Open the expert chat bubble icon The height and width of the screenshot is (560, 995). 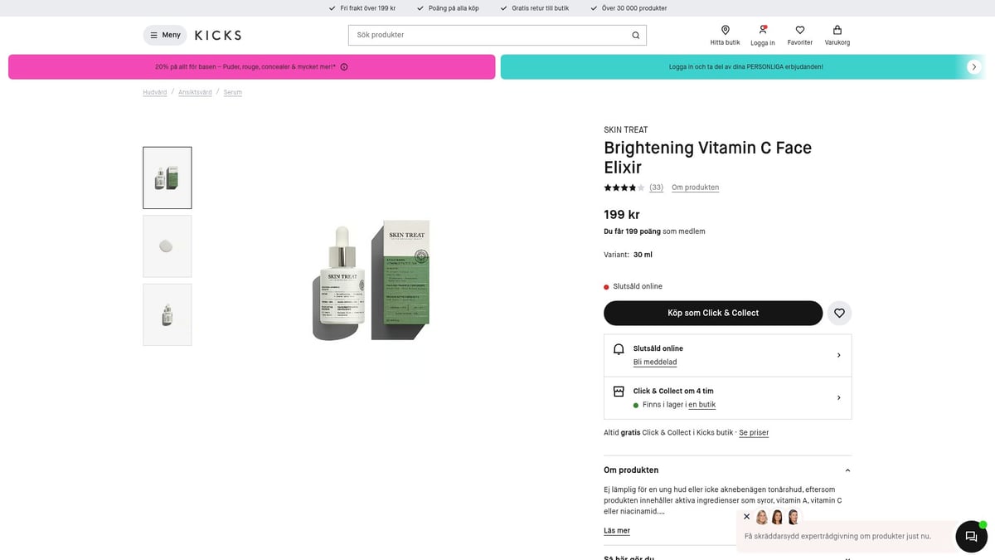point(971,537)
